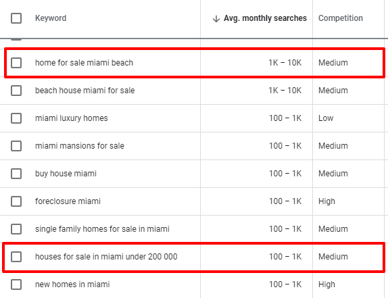Image resolution: width=388 pixels, height=298 pixels.
Task: Sort by Avg. monthly searches header
Action: [x=265, y=18]
